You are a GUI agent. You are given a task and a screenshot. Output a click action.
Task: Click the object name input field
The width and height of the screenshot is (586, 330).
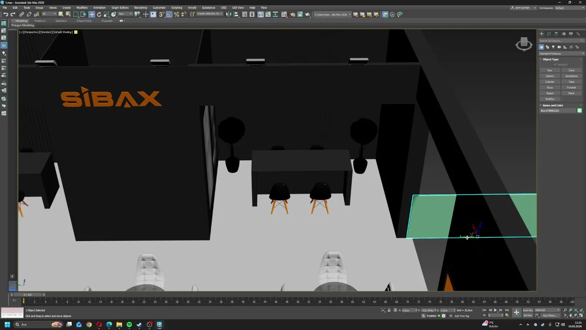[x=558, y=110]
